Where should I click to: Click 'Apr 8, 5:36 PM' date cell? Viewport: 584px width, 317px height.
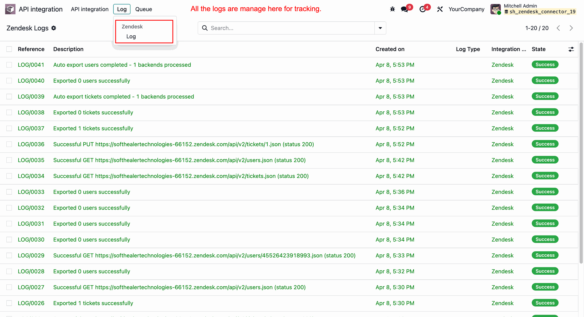coord(395,192)
